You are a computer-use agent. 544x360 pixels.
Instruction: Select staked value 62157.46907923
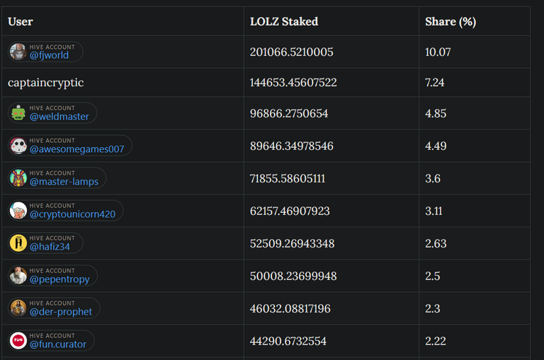coord(290,211)
